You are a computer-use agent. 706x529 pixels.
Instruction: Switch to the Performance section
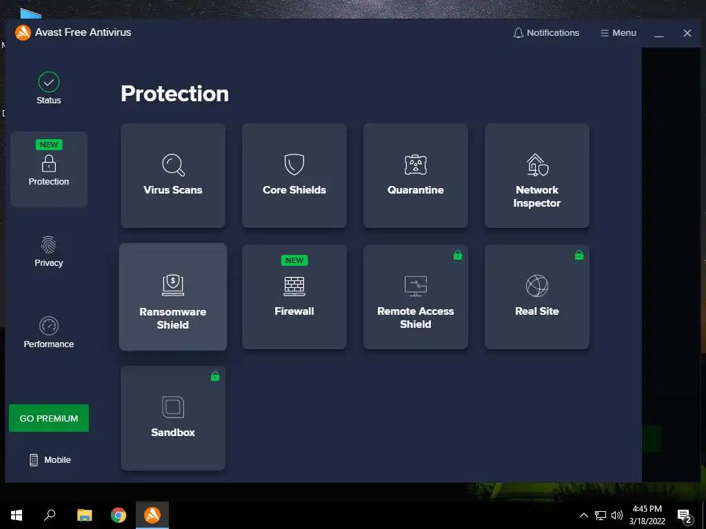pos(49,333)
